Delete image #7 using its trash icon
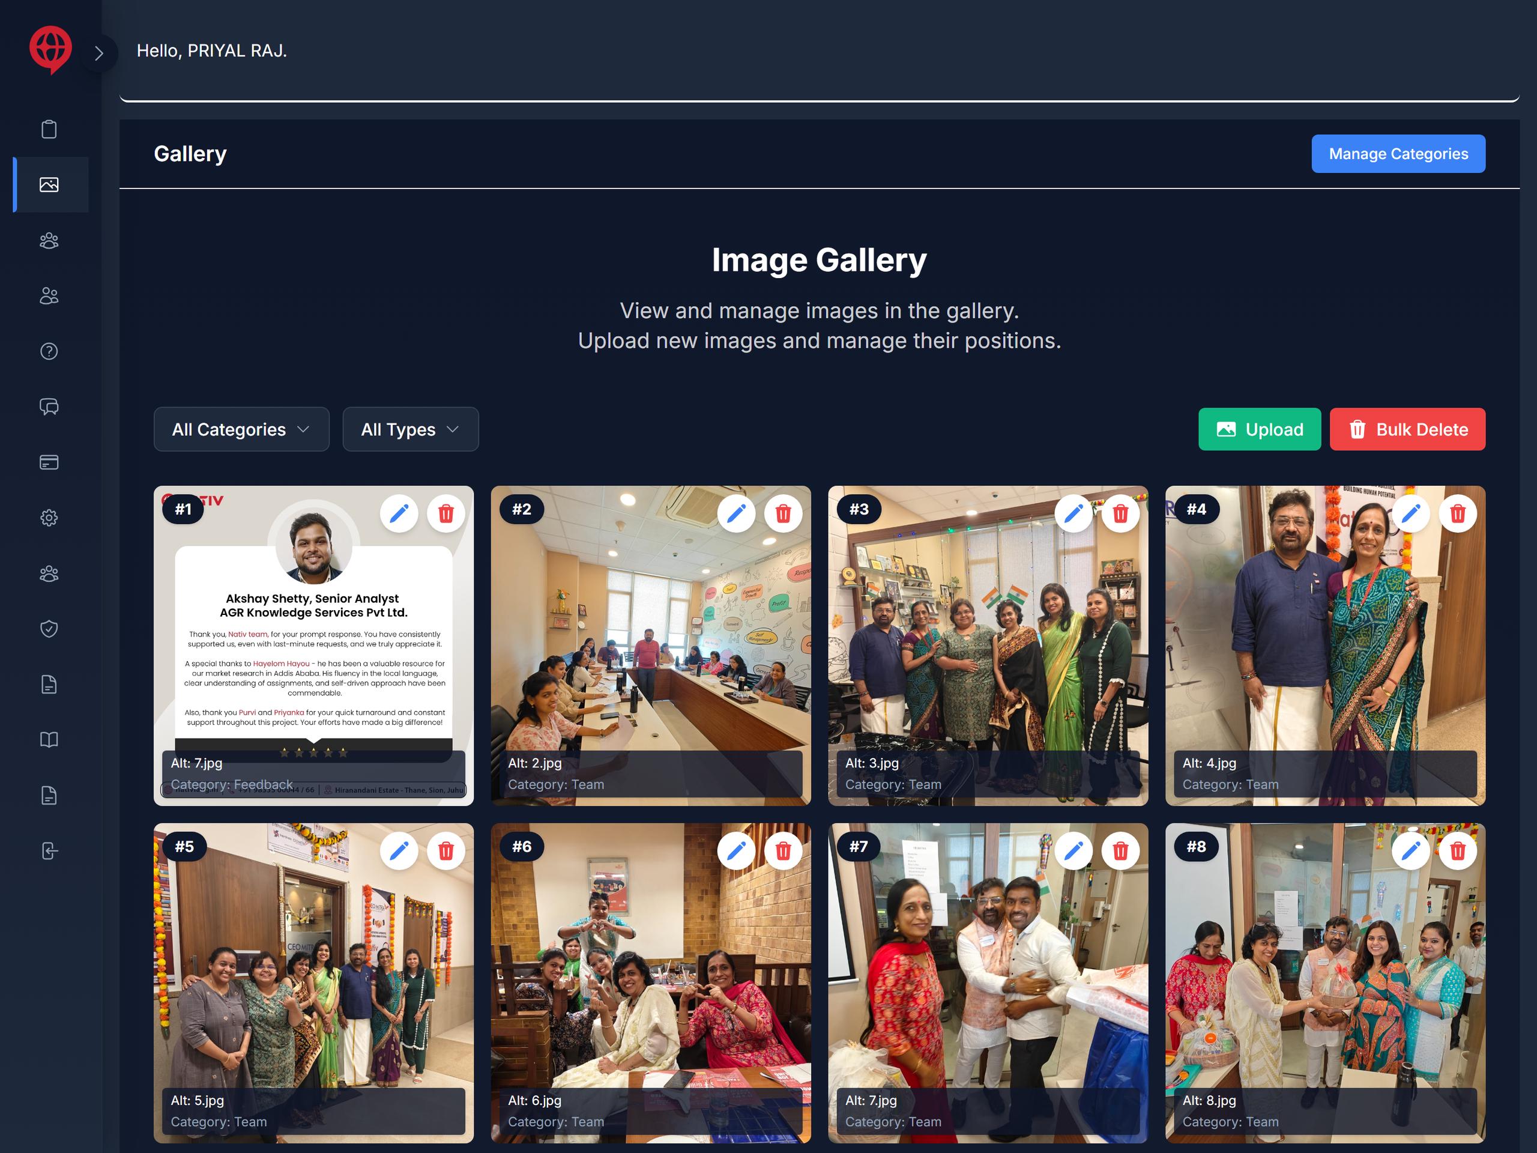1537x1153 pixels. click(x=1120, y=851)
